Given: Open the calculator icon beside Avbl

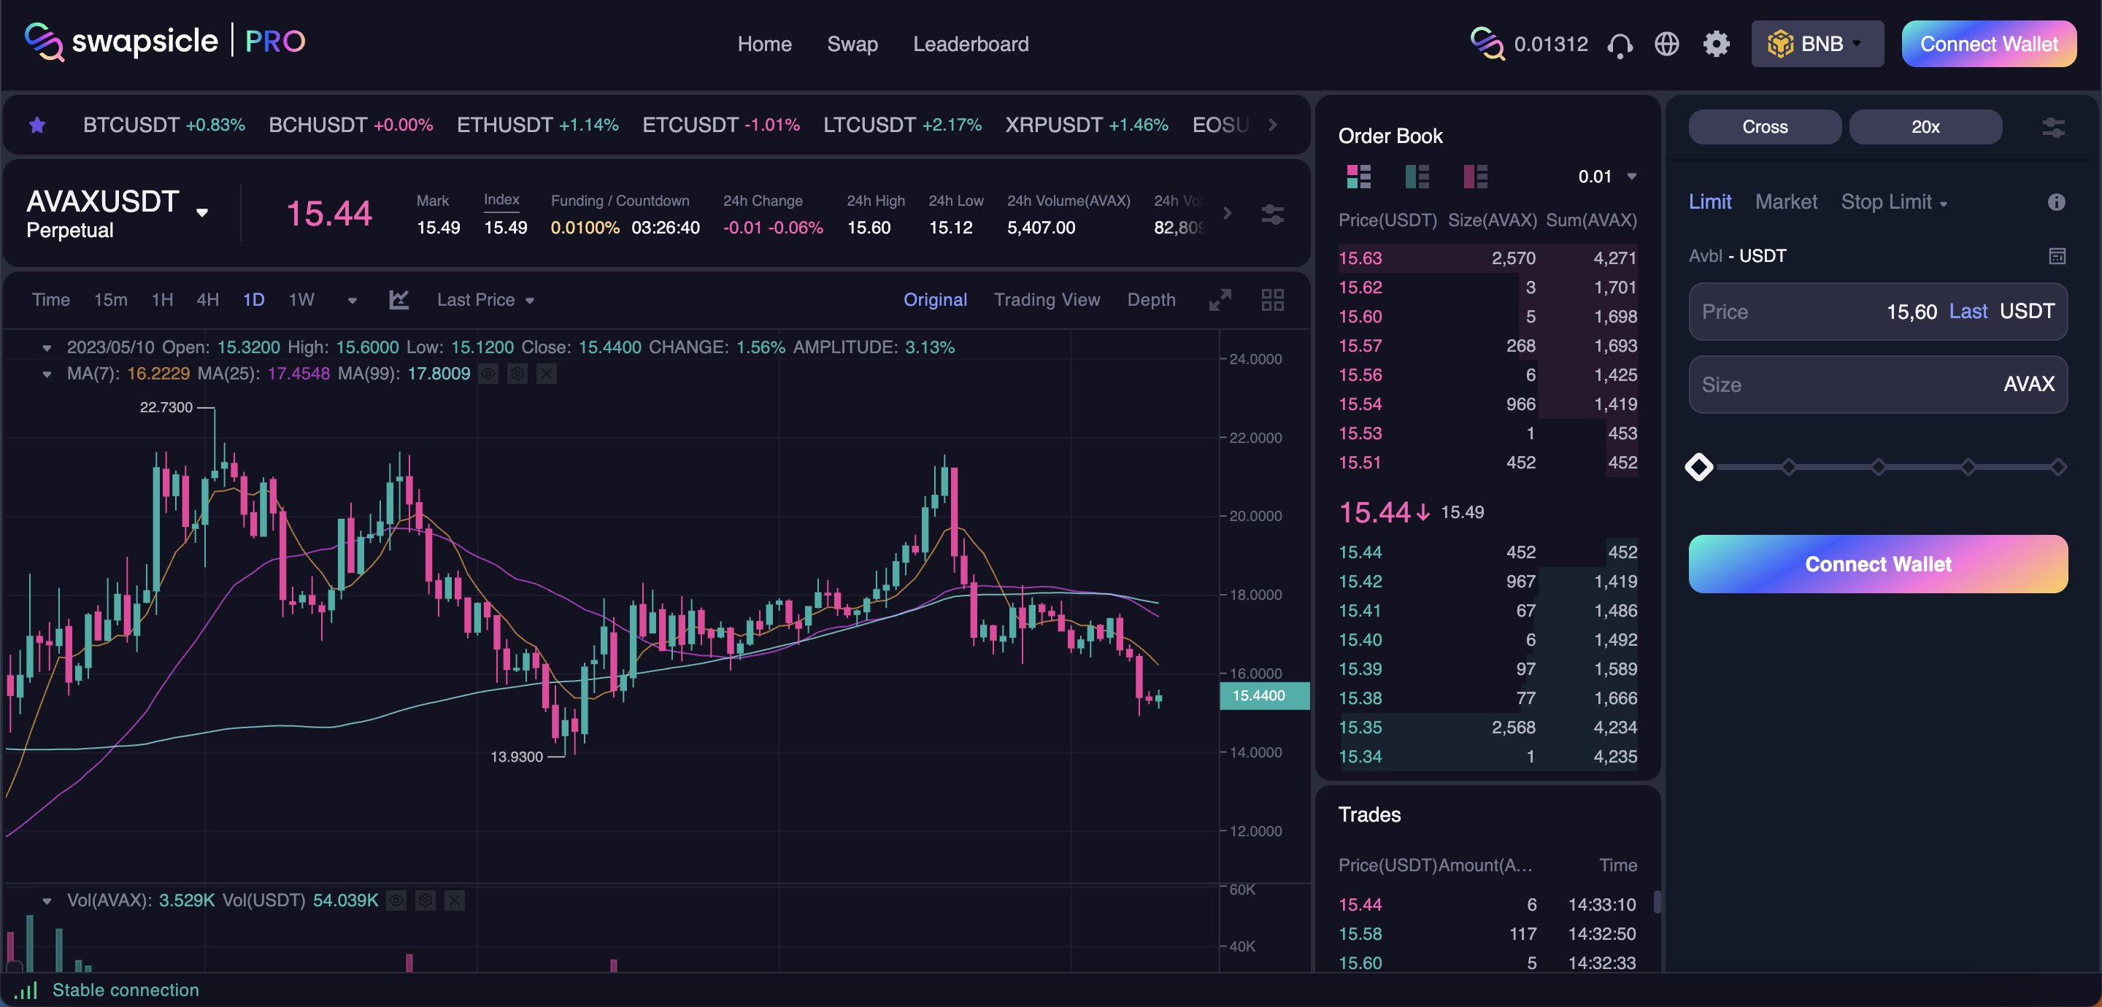Looking at the screenshot, I should click(x=2056, y=256).
